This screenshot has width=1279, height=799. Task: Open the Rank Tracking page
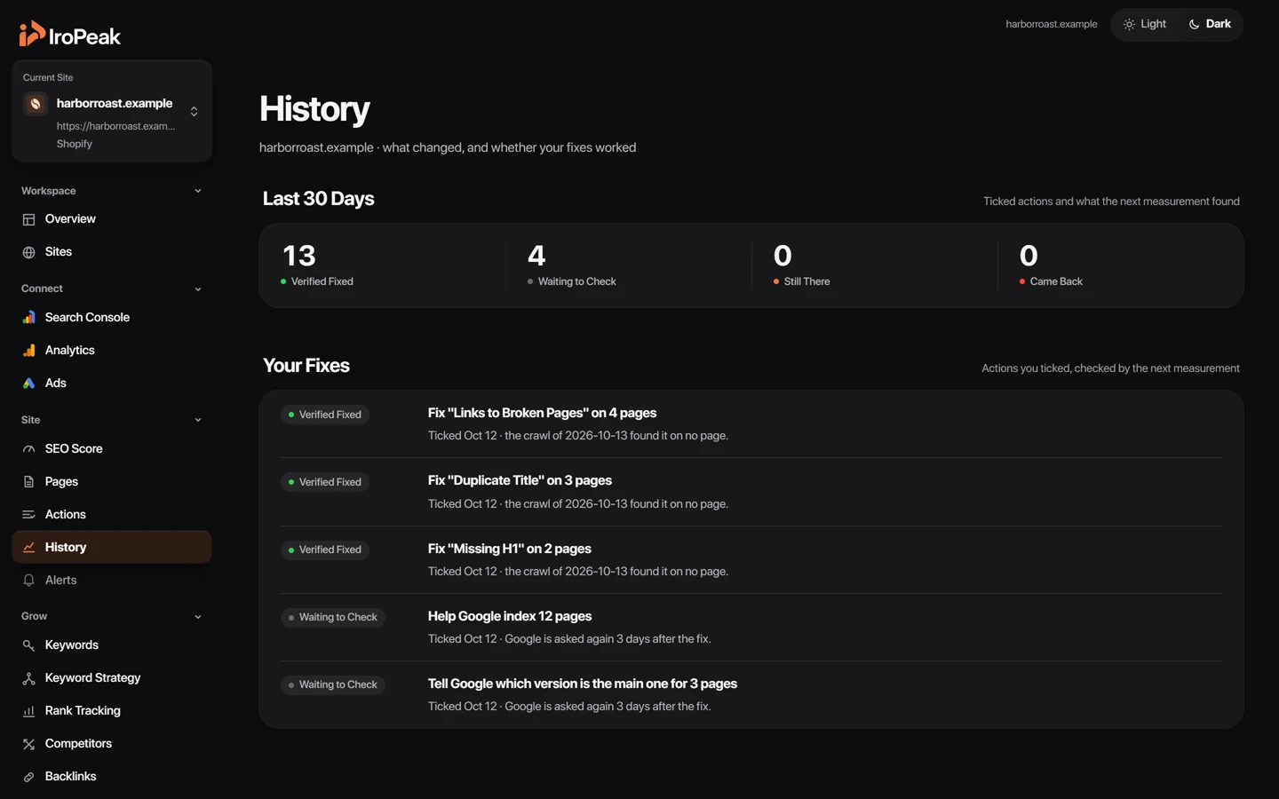pos(112,711)
